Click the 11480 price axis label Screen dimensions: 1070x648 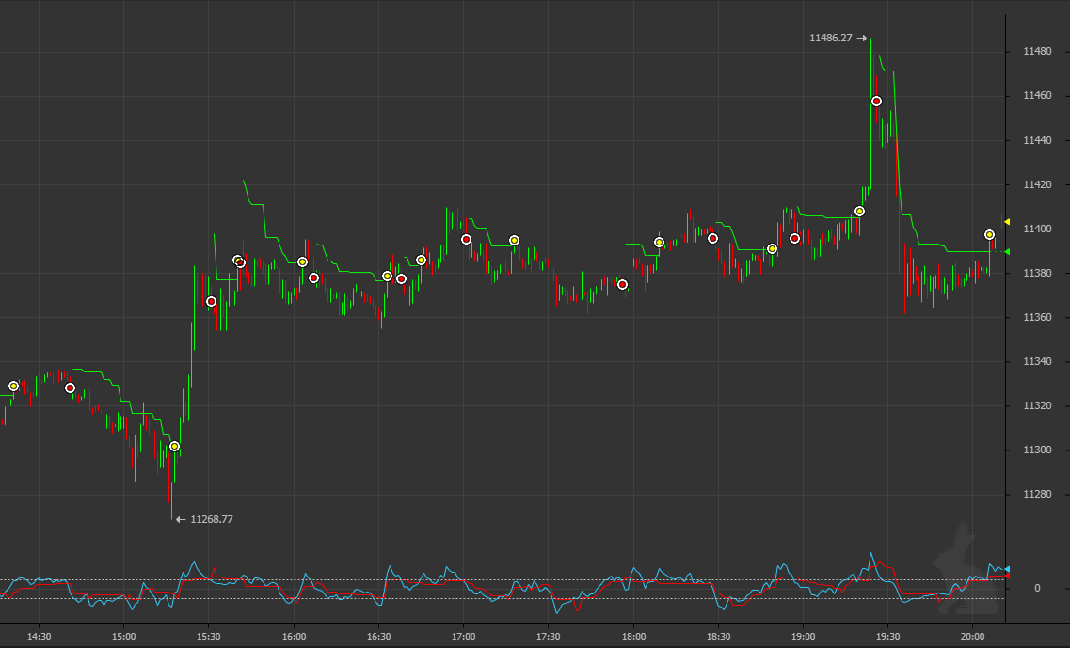[1037, 51]
